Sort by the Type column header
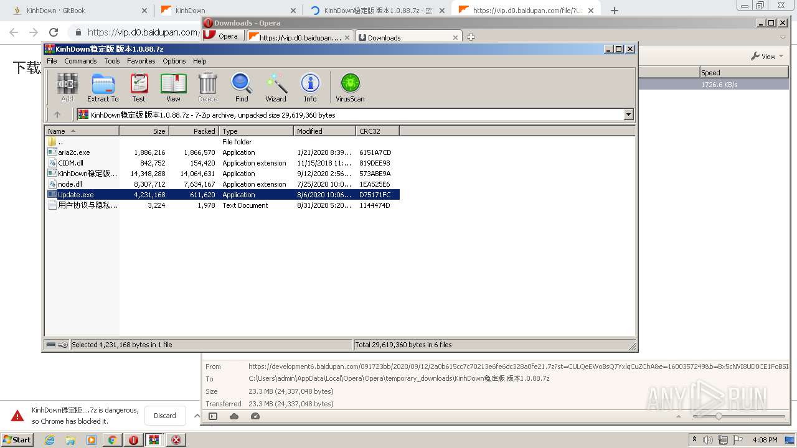797x448 pixels. click(256, 131)
